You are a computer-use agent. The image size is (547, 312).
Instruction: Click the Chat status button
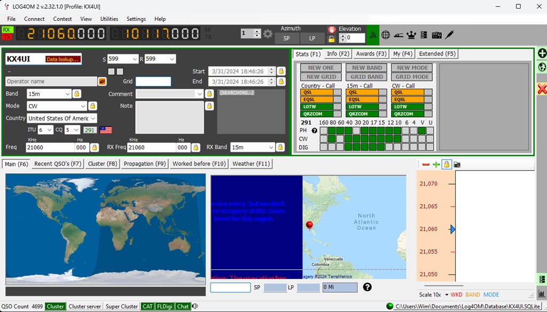[183, 307]
